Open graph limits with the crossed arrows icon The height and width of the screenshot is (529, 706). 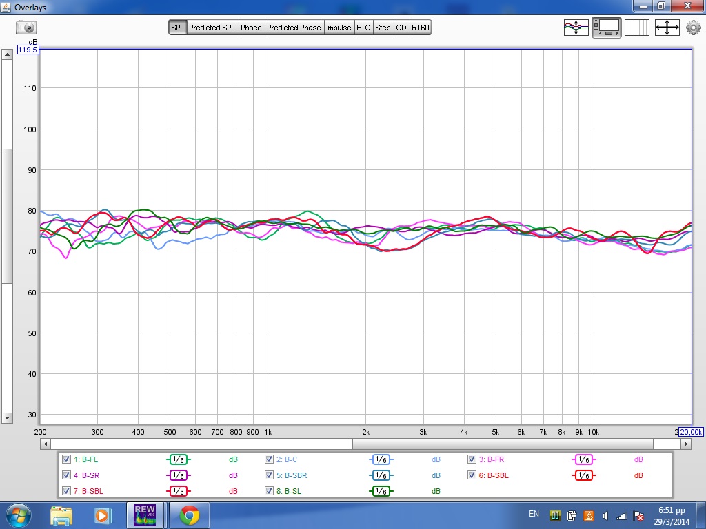click(x=667, y=28)
